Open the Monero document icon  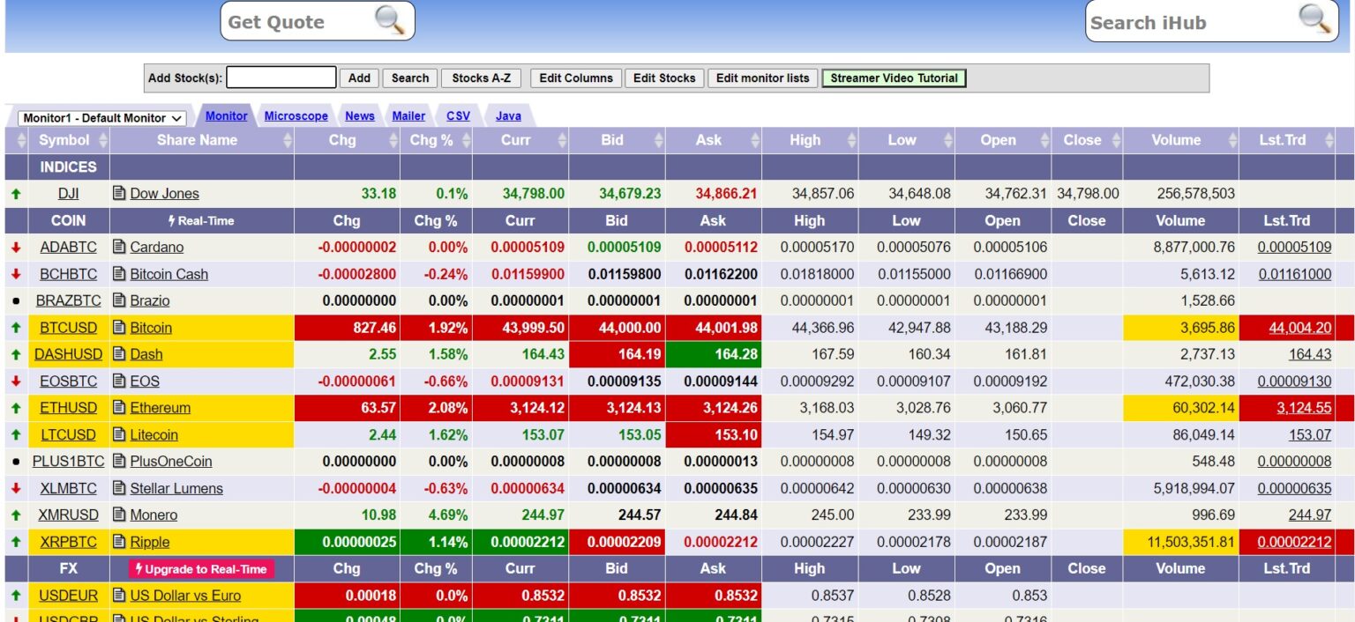(119, 515)
